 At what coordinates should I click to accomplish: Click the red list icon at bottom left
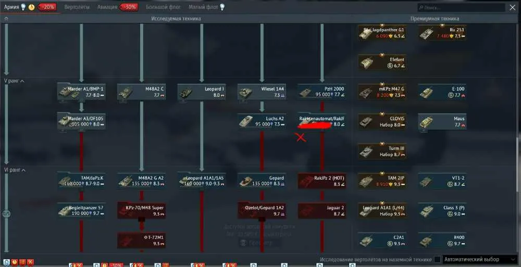click(22, 262)
